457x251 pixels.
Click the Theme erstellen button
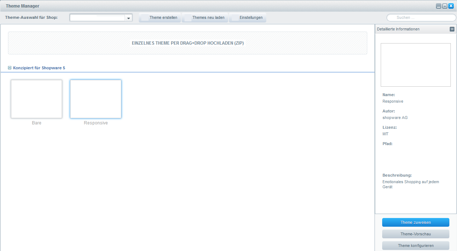click(160, 18)
